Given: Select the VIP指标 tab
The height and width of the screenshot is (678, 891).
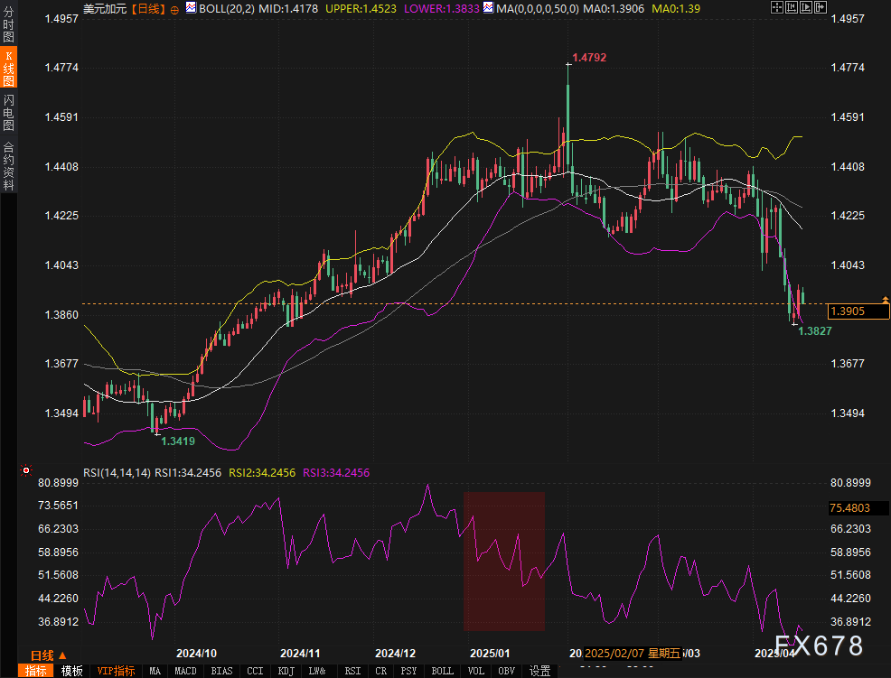Looking at the screenshot, I should [x=117, y=671].
